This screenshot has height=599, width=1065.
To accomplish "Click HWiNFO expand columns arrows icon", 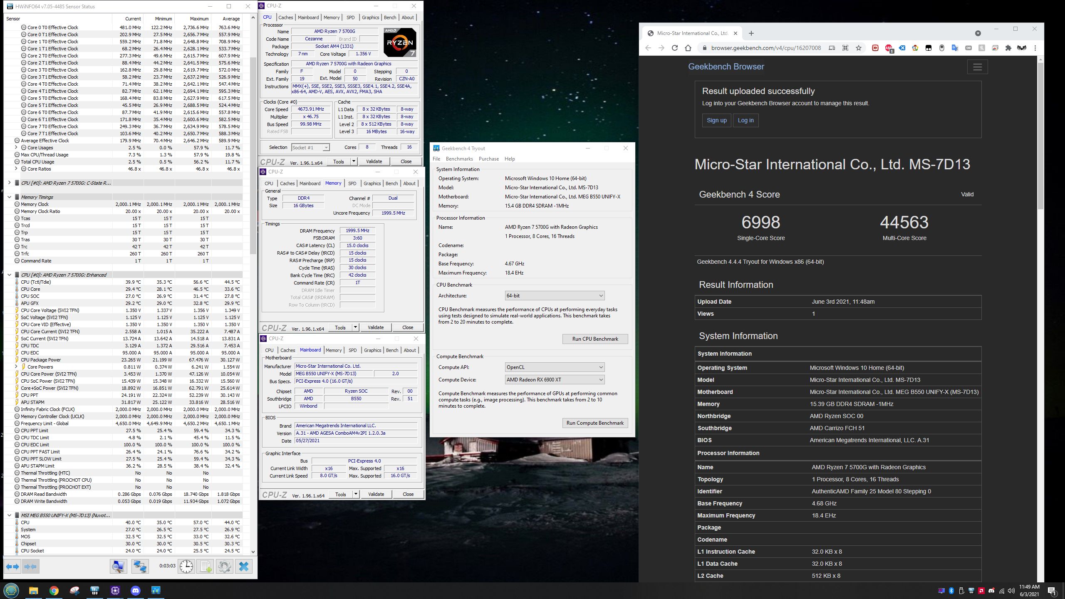I will [12, 567].
